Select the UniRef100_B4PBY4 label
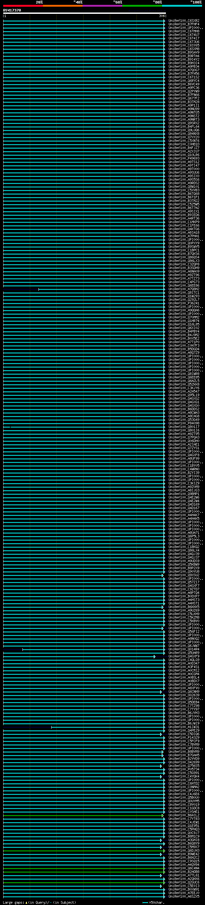The image size is (205, 905). (184, 331)
